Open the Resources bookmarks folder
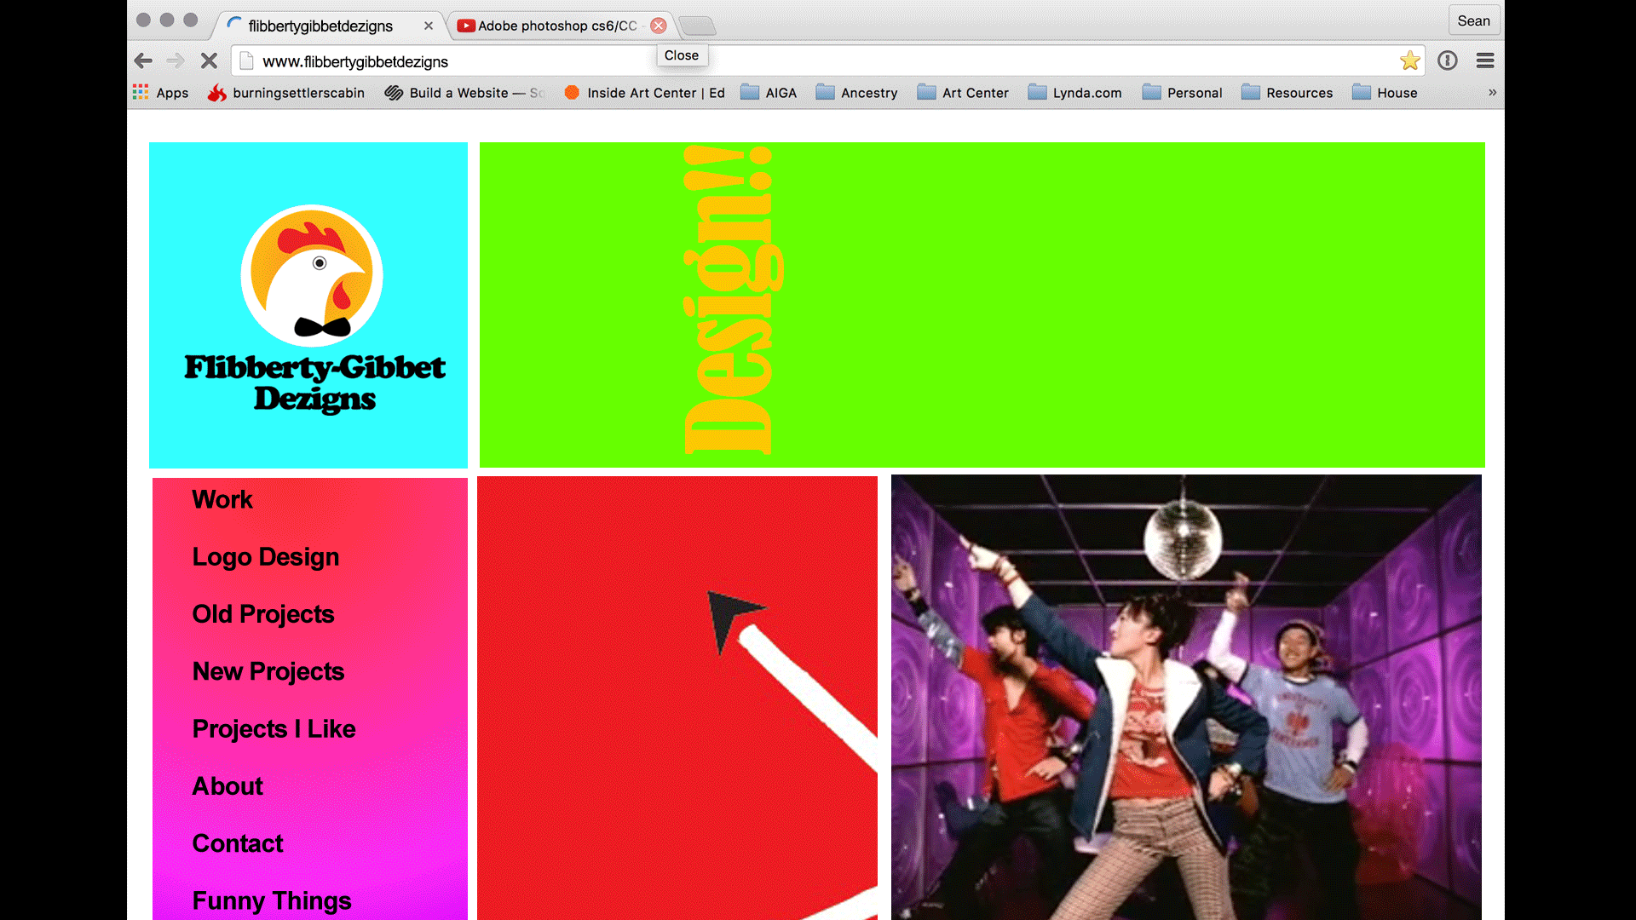Image resolution: width=1636 pixels, height=920 pixels. 1287,92
